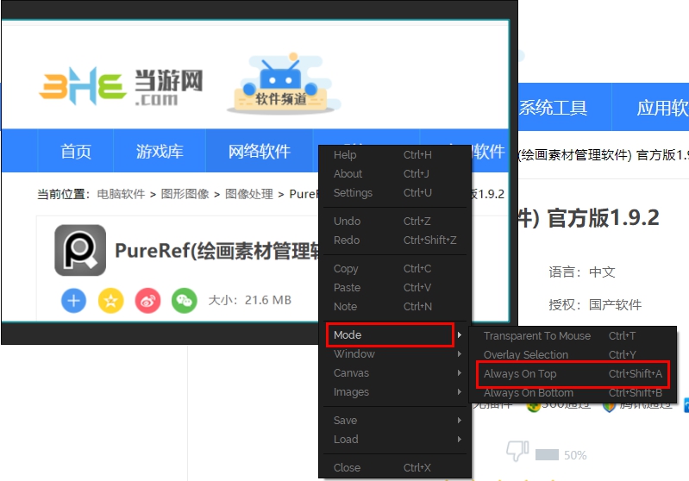Click the blue plus share icon
The height and width of the screenshot is (481, 689).
click(x=74, y=301)
